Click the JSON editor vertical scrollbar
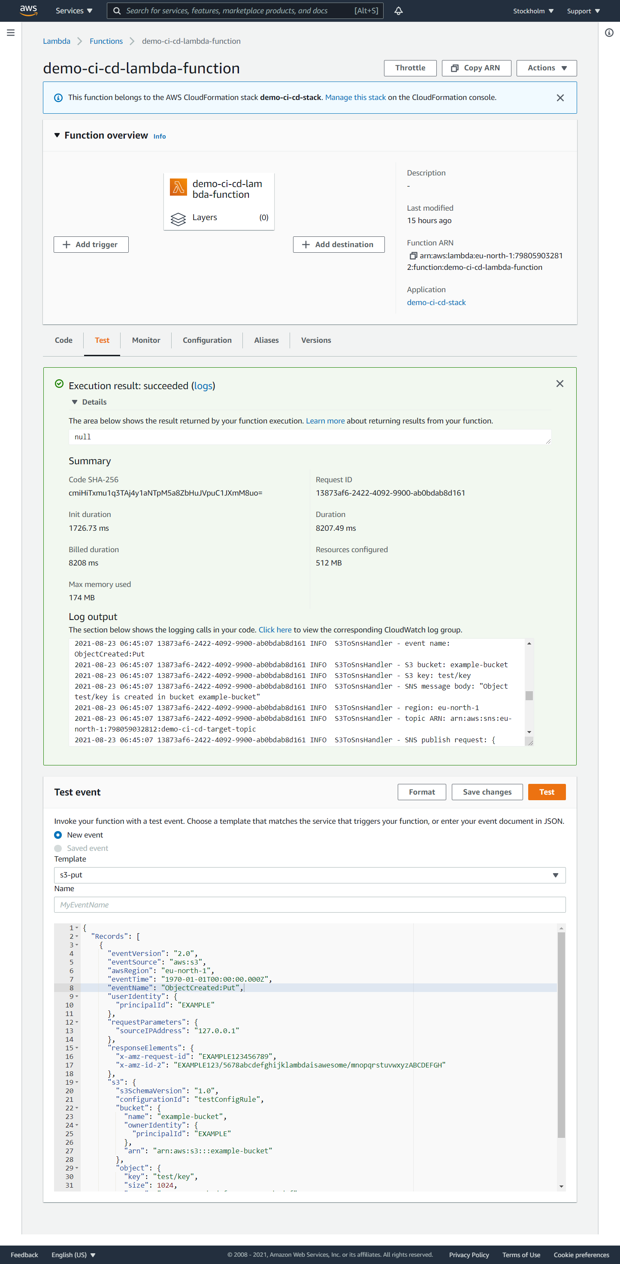This screenshot has height=1264, width=620. click(561, 1035)
